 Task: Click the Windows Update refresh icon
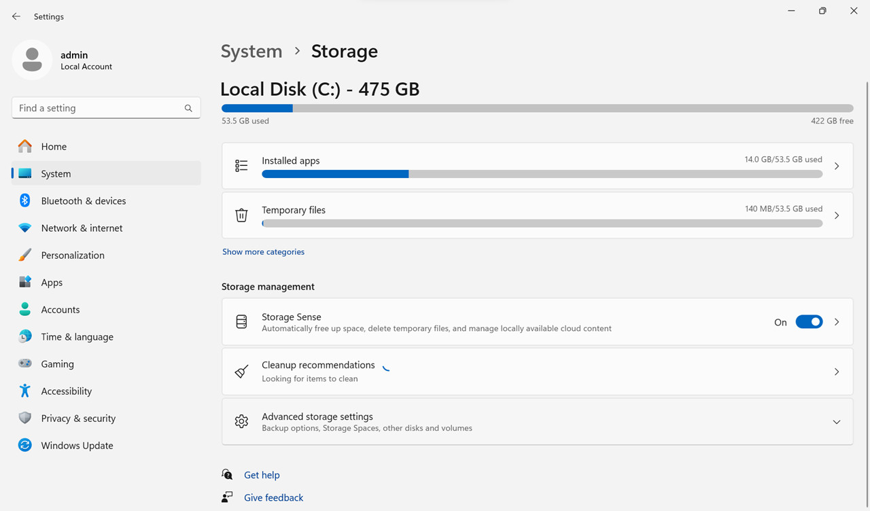pos(25,445)
